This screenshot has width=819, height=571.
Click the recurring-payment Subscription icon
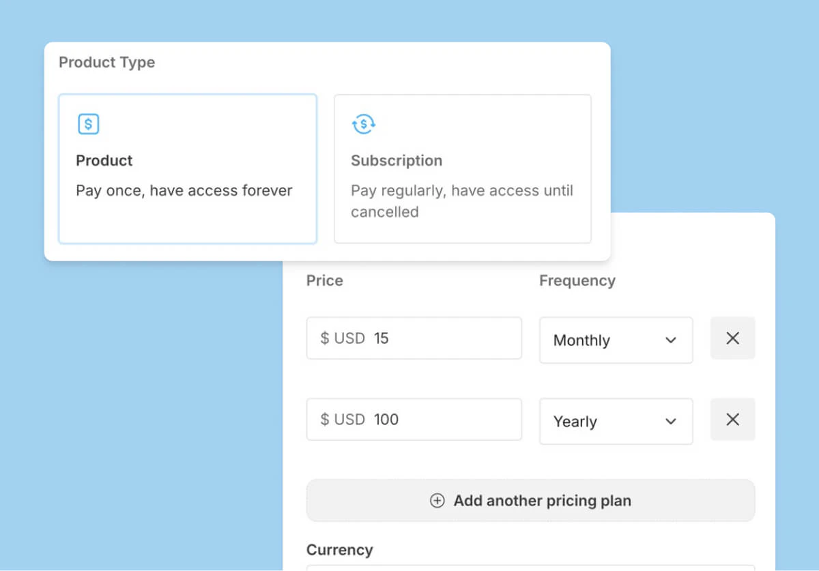pyautogui.click(x=363, y=124)
